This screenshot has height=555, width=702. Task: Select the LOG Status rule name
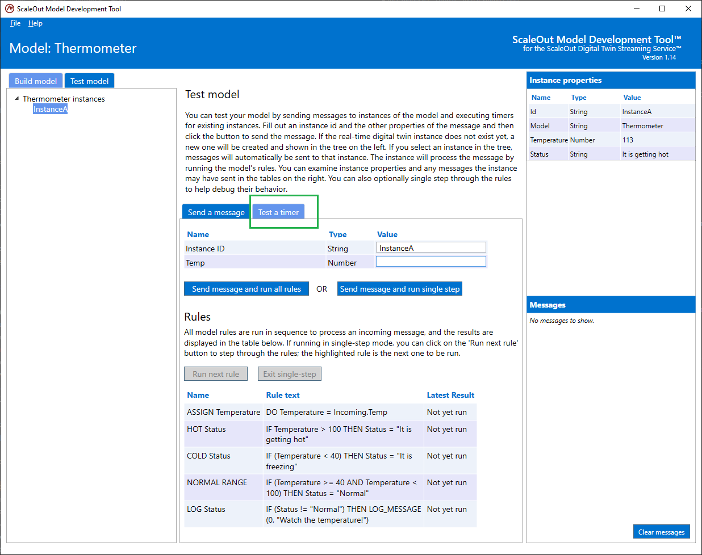(x=206, y=509)
